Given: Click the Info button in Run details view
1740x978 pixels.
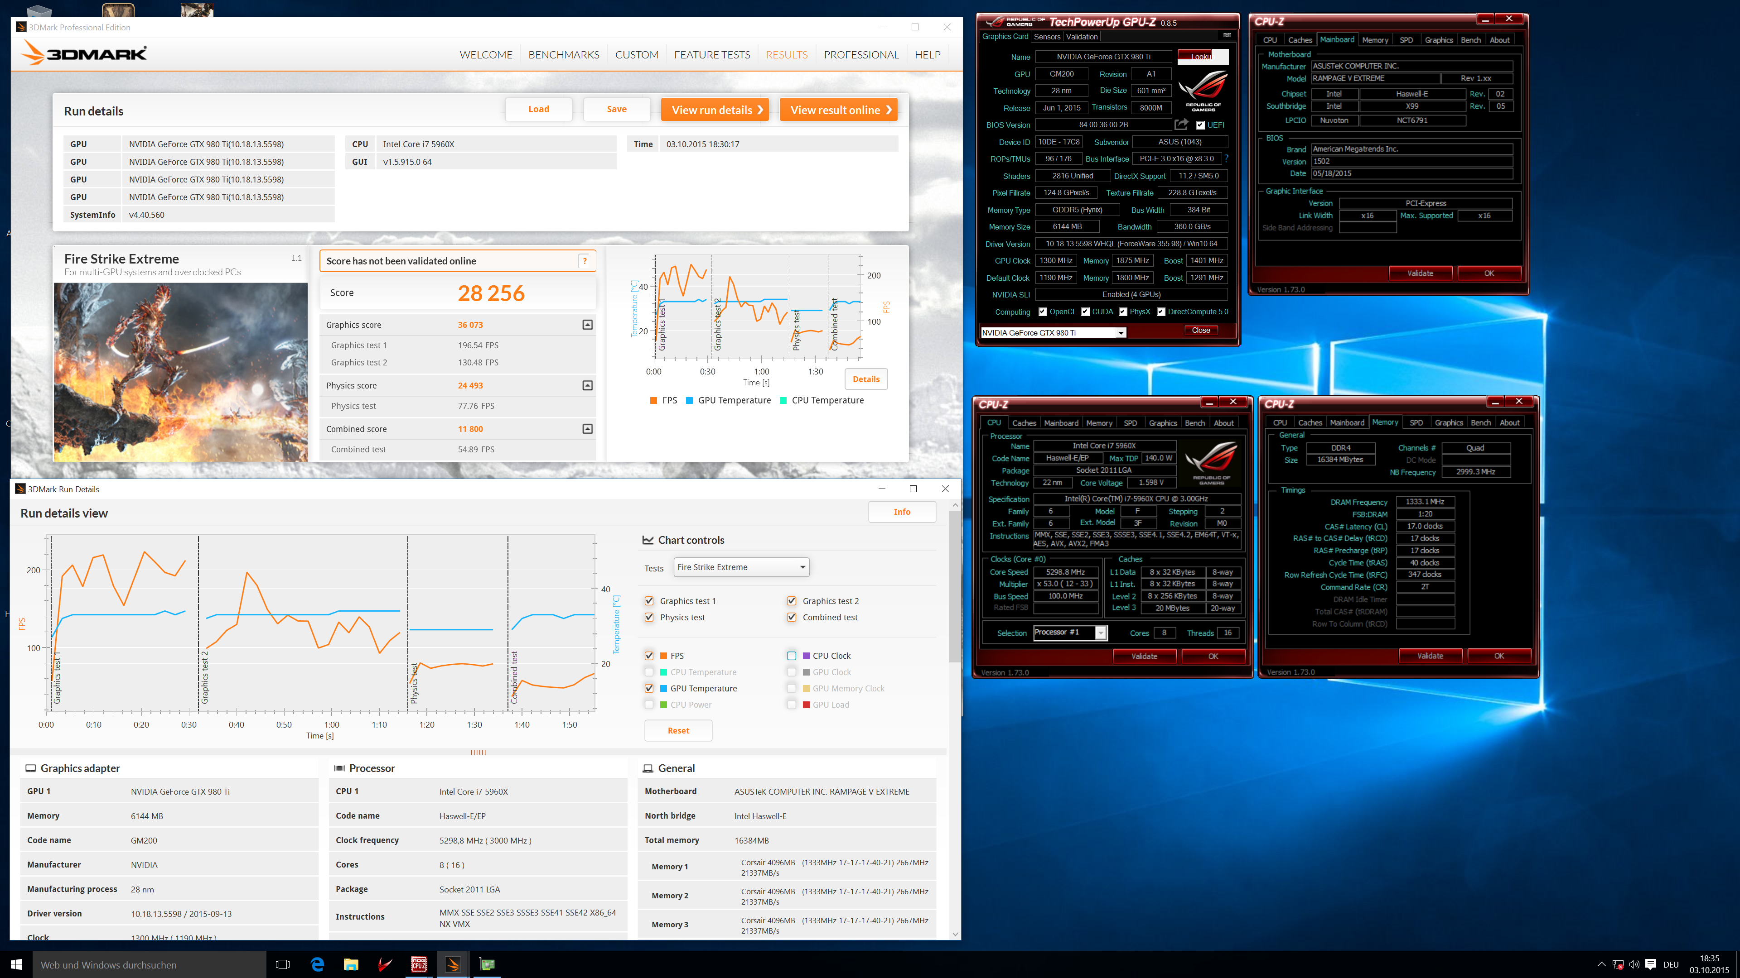Looking at the screenshot, I should click(902, 512).
